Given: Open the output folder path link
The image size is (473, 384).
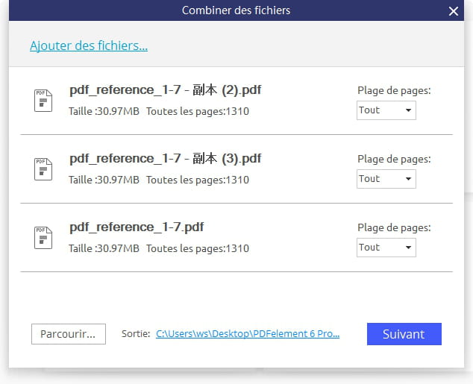Looking at the screenshot, I should tap(248, 333).
